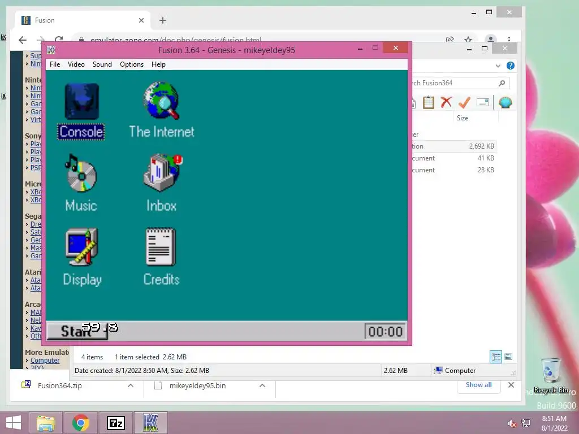Screen dimensions: 579x434
Task: Click Show all downloads
Action: click(x=478, y=385)
